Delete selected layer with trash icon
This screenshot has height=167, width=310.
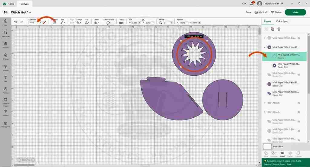(279, 29)
